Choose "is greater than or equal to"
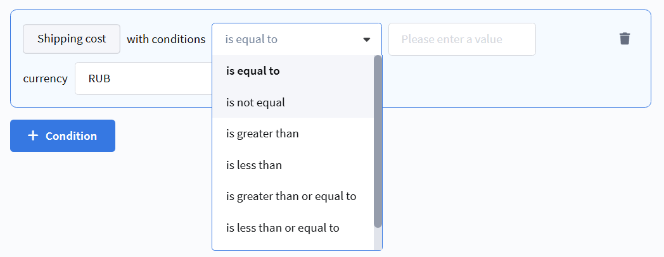This screenshot has height=257, width=664. (291, 196)
